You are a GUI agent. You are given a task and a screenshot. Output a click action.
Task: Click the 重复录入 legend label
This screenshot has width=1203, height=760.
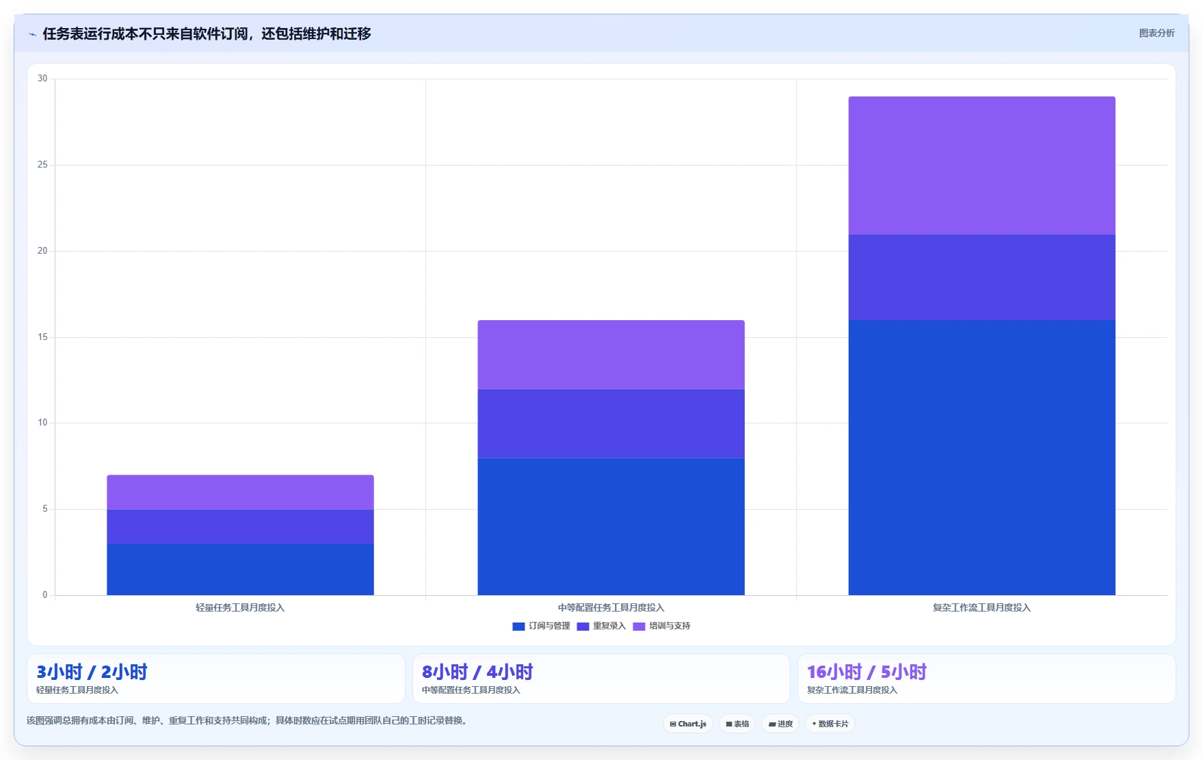pyautogui.click(x=609, y=626)
